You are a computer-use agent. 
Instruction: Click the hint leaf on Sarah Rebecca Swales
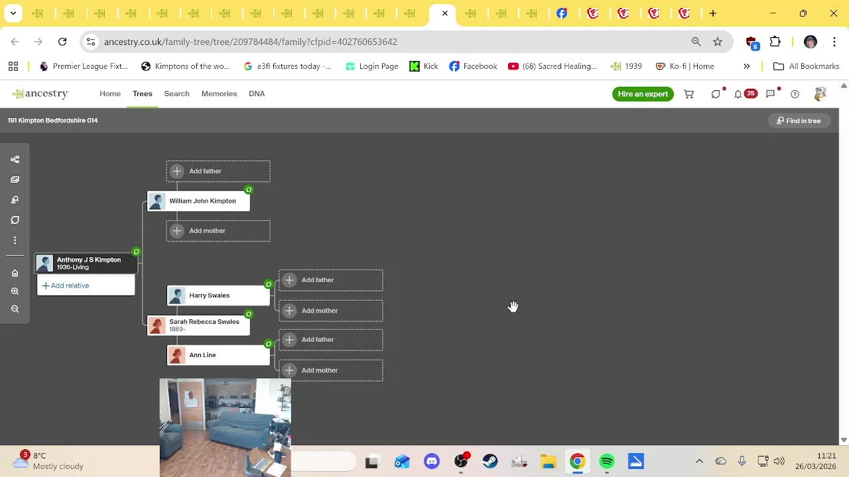click(249, 314)
